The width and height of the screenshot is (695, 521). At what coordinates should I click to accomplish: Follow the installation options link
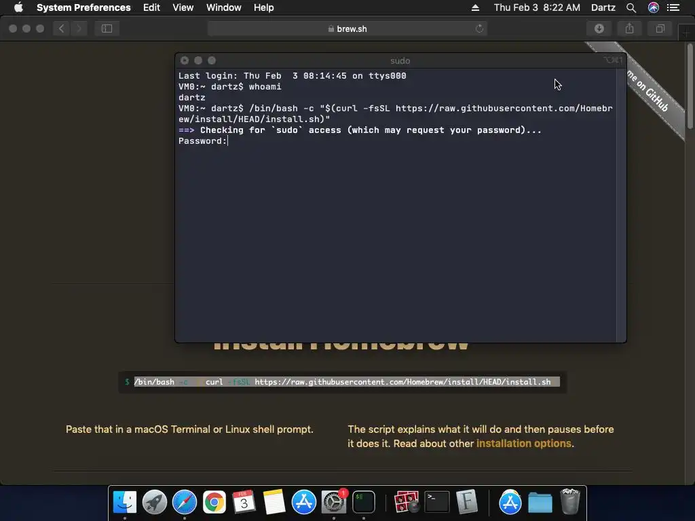pos(523,444)
